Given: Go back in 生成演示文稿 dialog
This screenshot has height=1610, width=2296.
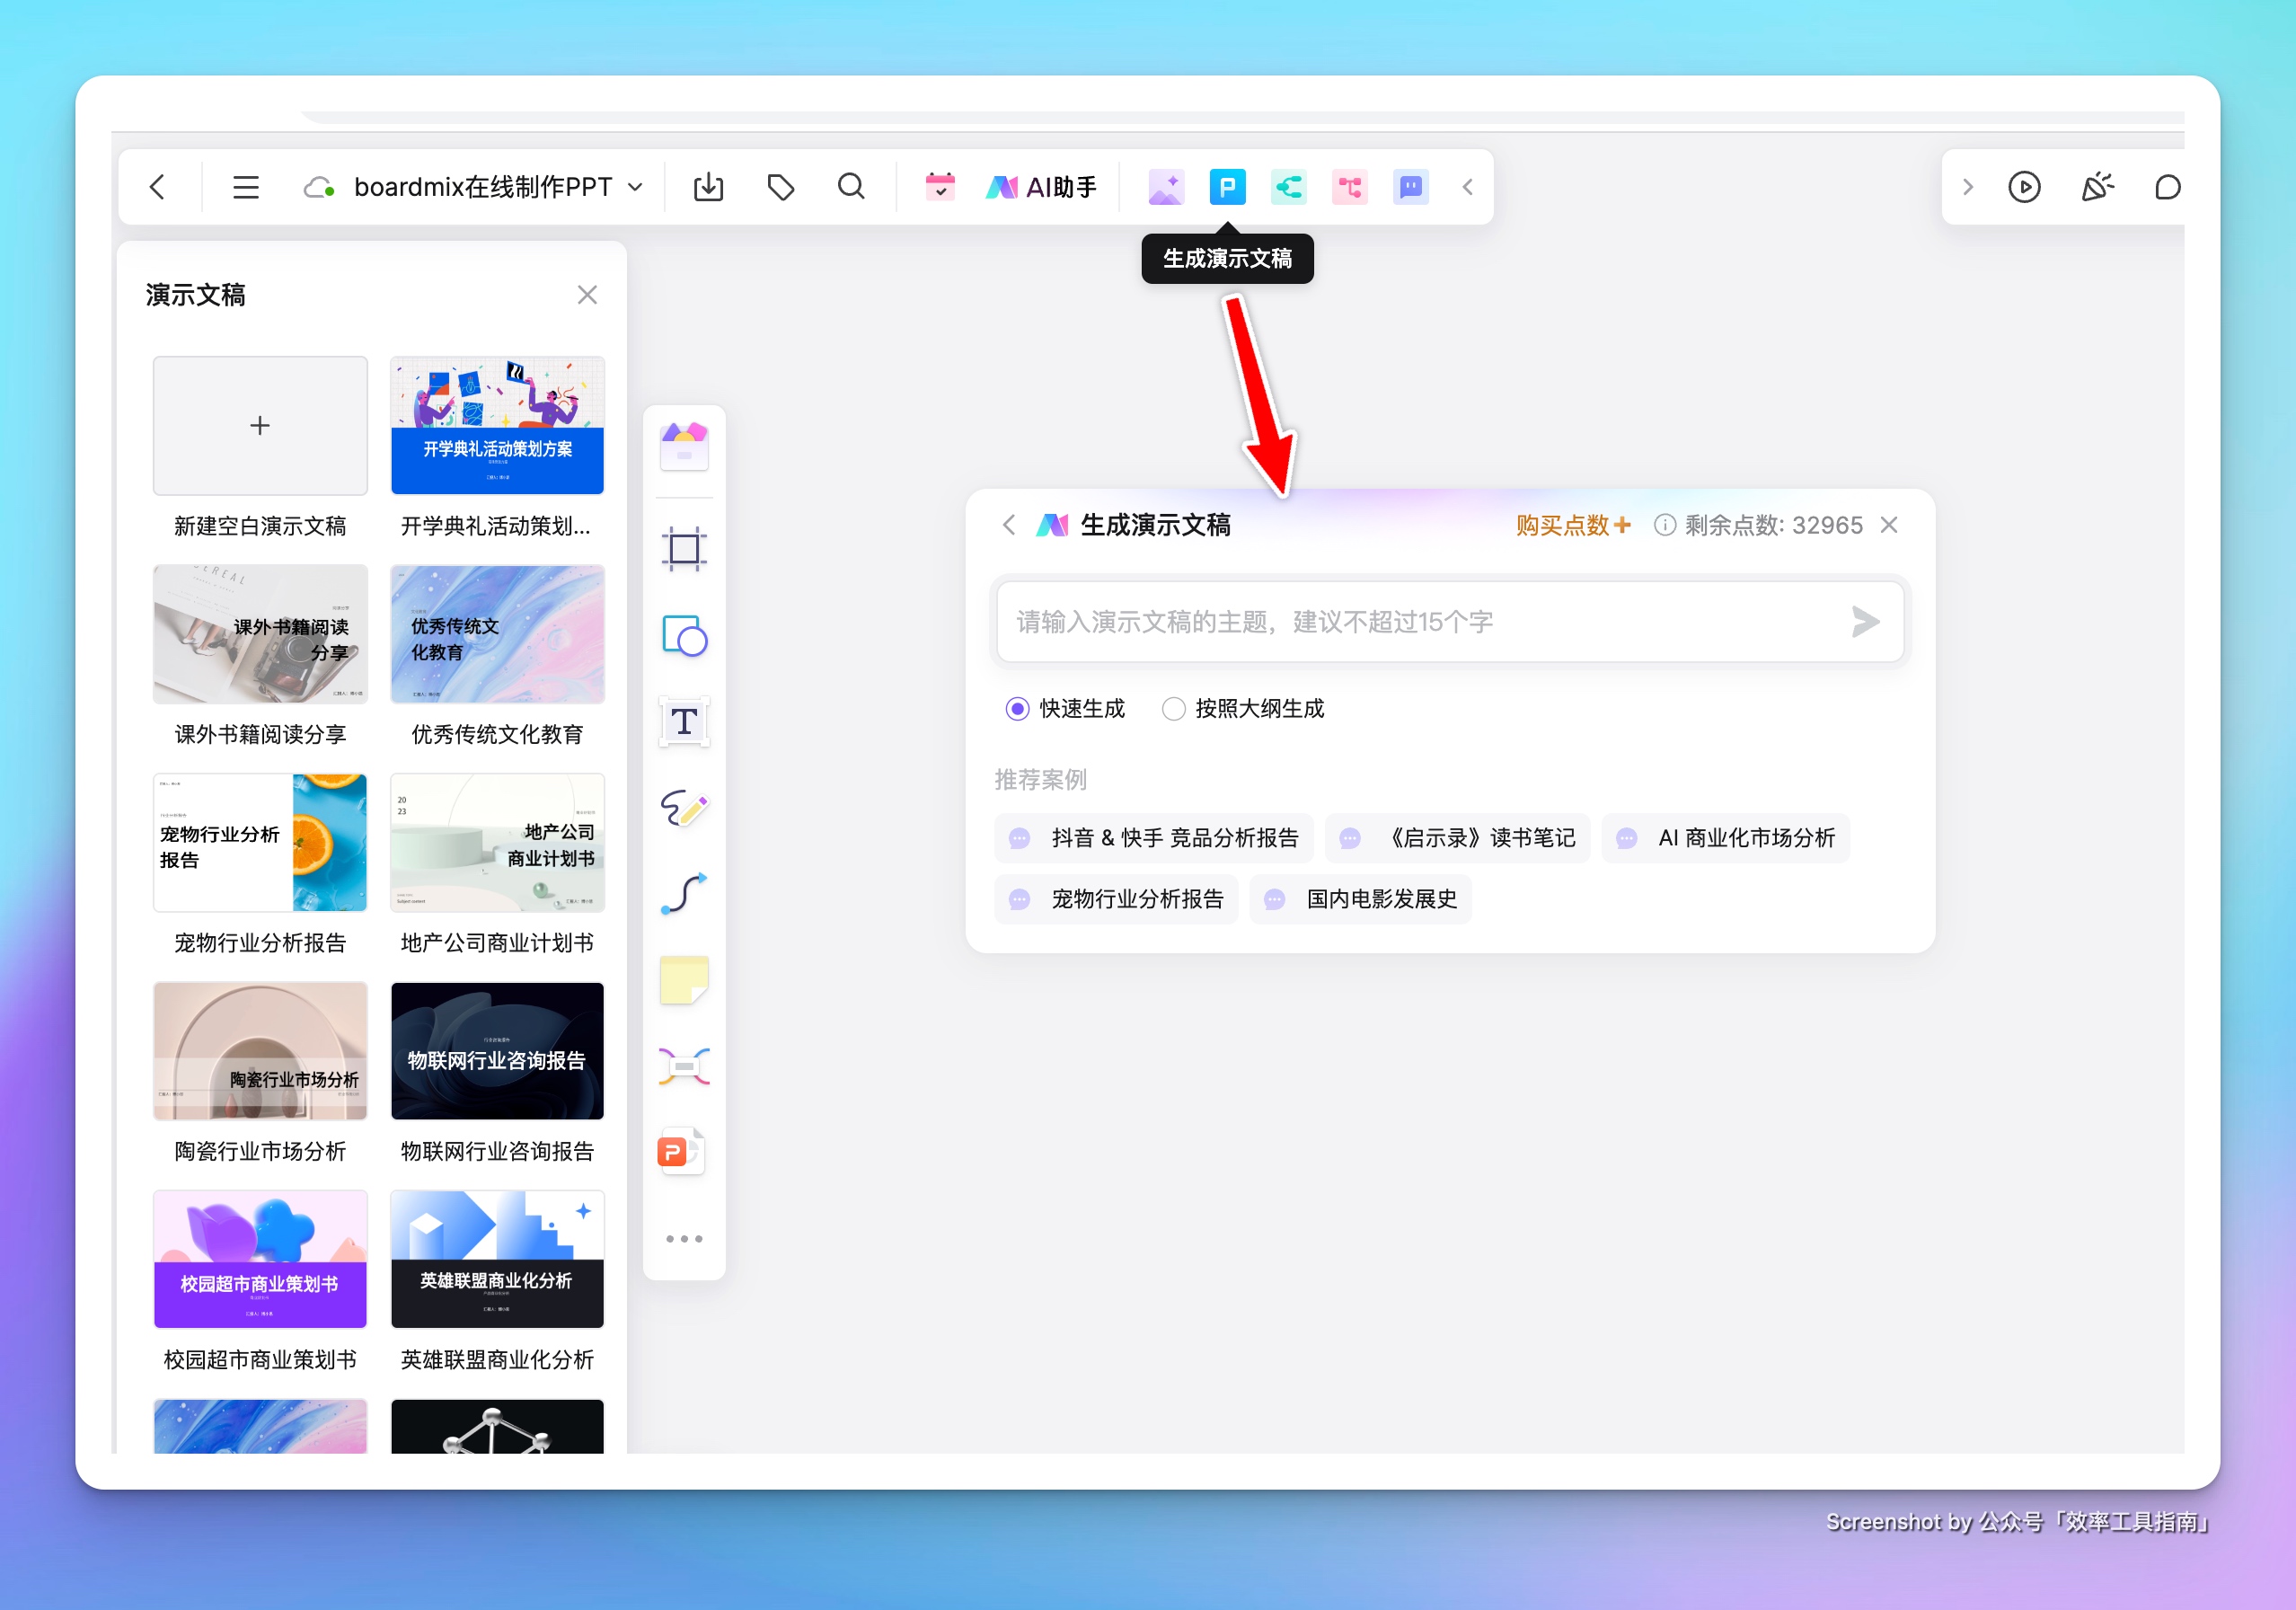Looking at the screenshot, I should coord(1008,525).
